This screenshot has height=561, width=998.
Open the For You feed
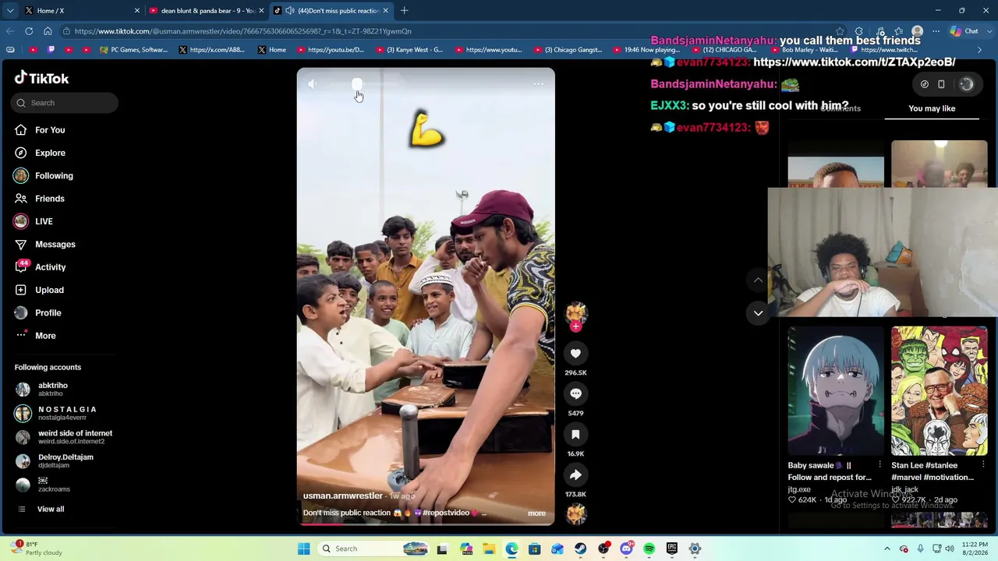pyautogui.click(x=40, y=130)
